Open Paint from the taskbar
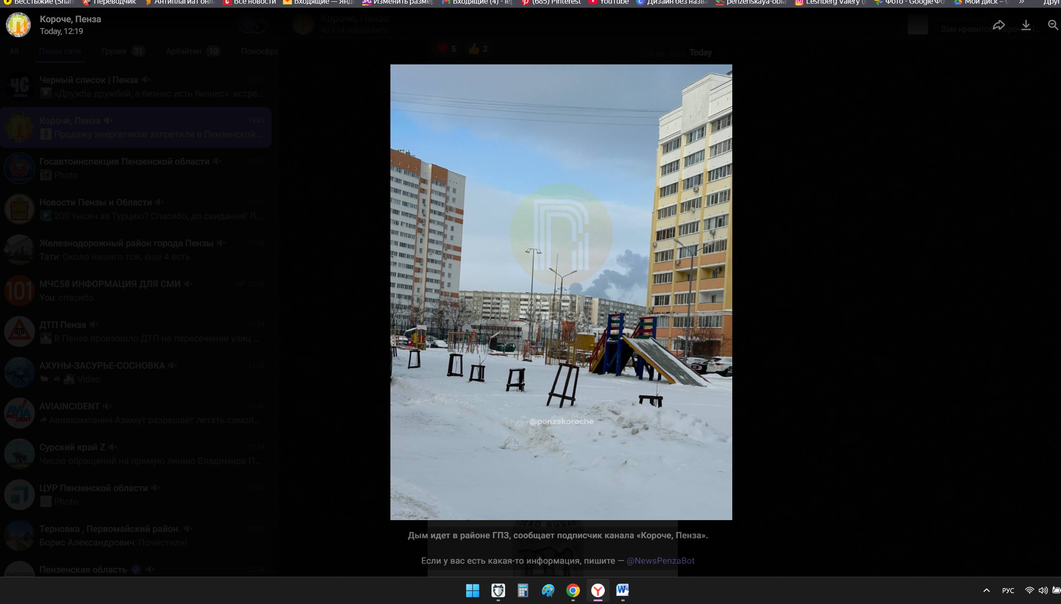Screen dimensions: 1061x604 (548, 590)
